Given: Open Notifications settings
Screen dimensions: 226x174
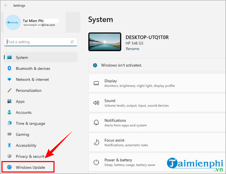Looking at the screenshot, I should (157, 123).
